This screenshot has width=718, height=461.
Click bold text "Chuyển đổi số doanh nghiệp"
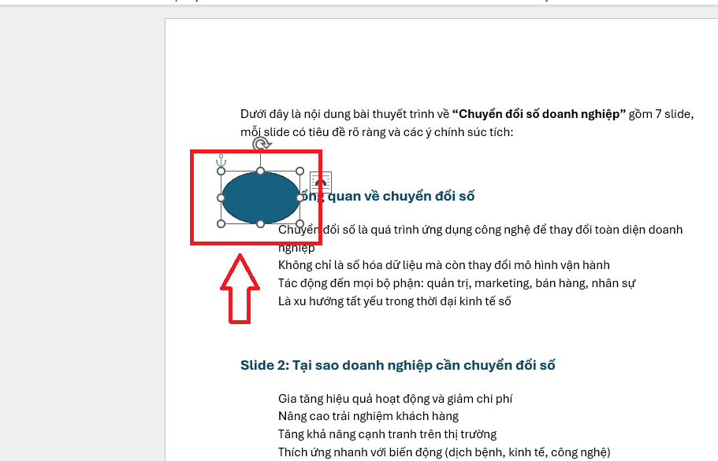(x=539, y=114)
